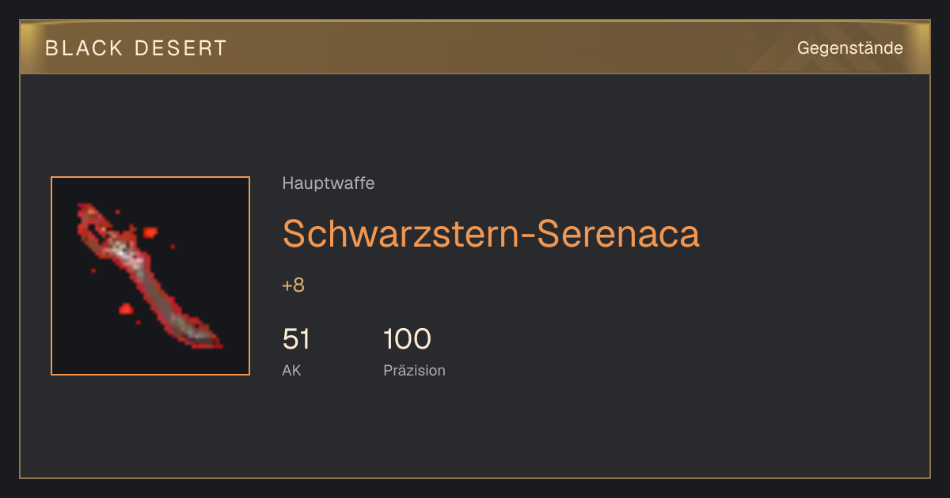
Task: Click the Schwarzstern-Serenaca item name
Action: click(491, 233)
